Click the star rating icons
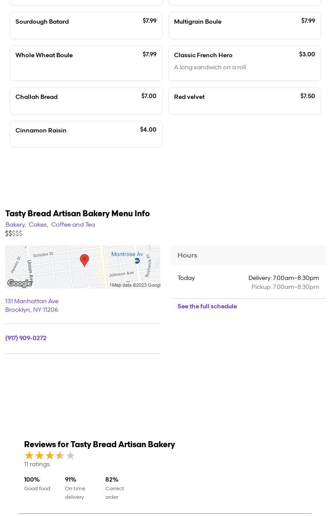The width and height of the screenshot is (331, 516). (50, 455)
